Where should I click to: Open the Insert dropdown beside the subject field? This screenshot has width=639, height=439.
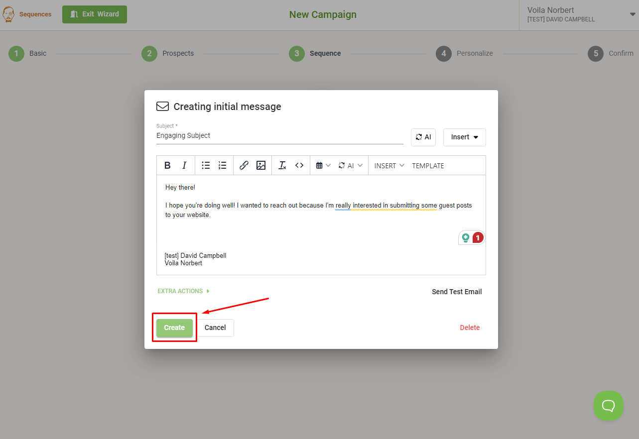coord(464,137)
